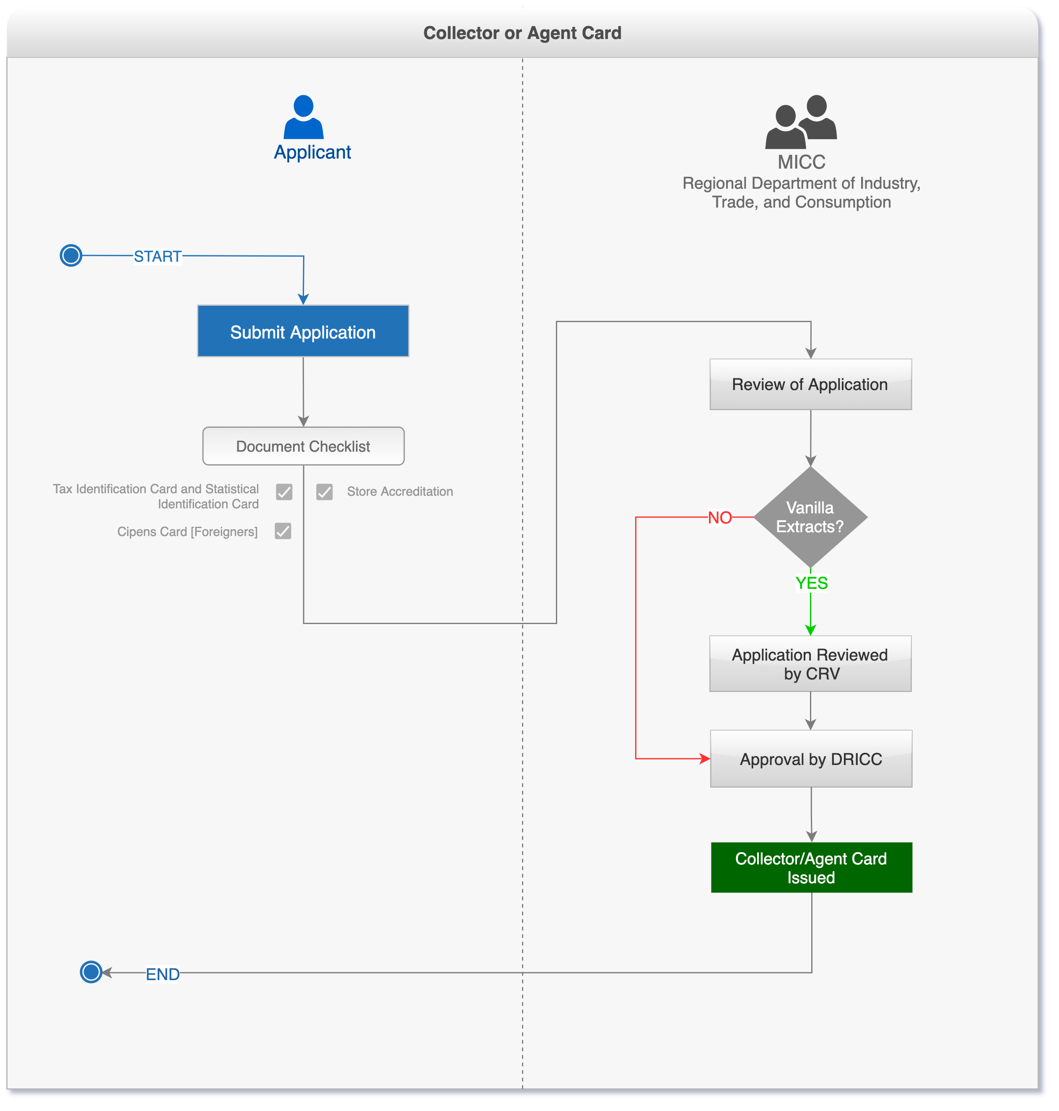Screen dimensions: 1059x1111
Task: Toggle Tax Identification Card checkbox
Action: click(x=284, y=492)
